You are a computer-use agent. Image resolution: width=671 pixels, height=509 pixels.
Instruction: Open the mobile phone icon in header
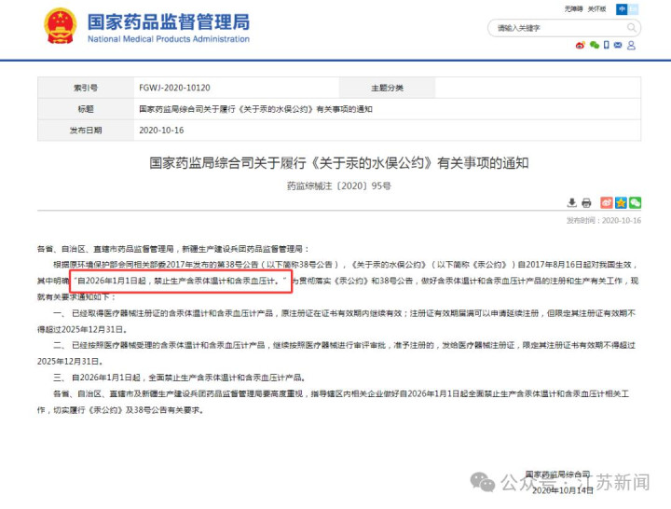607,45
